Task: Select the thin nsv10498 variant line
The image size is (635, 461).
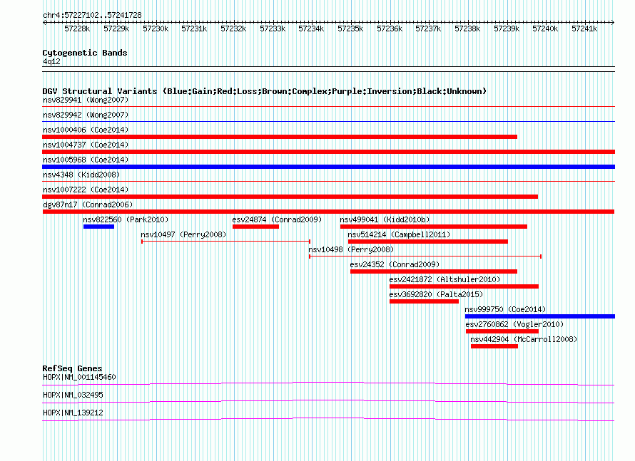Action: (425, 257)
